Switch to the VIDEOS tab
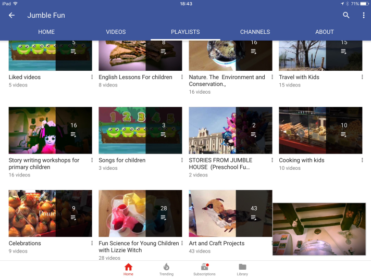 [116, 32]
